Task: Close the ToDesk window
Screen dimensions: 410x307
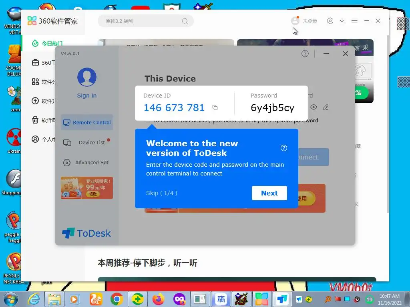Action: click(x=346, y=54)
